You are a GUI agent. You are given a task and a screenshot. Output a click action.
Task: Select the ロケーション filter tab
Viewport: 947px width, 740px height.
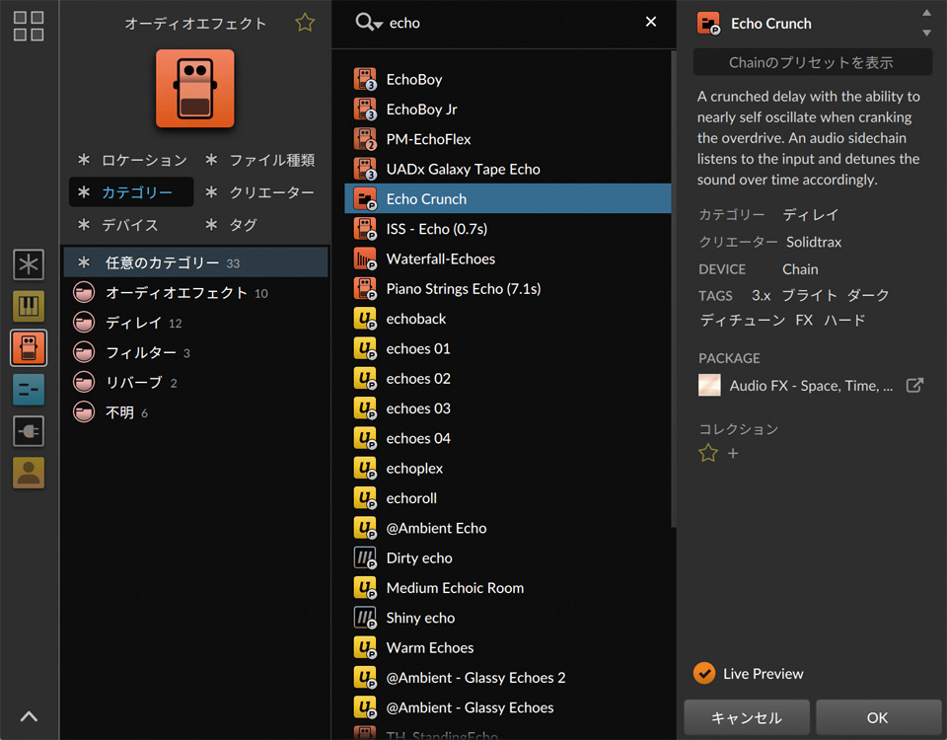[133, 160]
